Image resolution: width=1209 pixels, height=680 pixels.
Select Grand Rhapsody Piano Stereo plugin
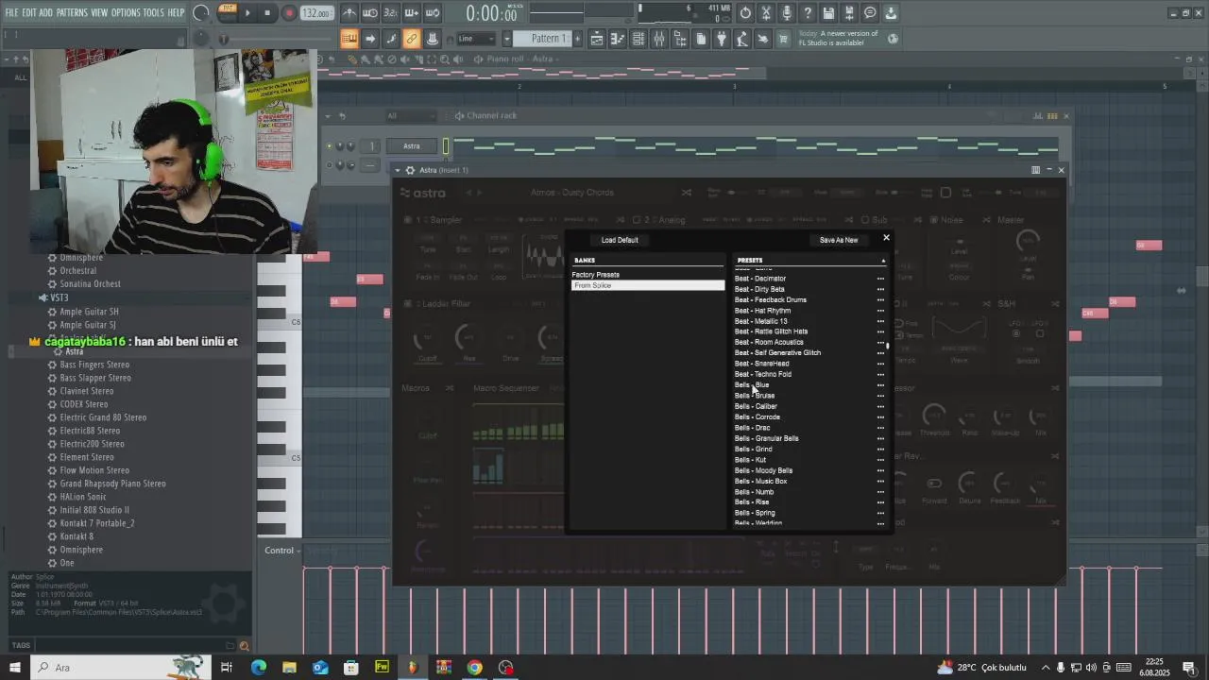[112, 484]
